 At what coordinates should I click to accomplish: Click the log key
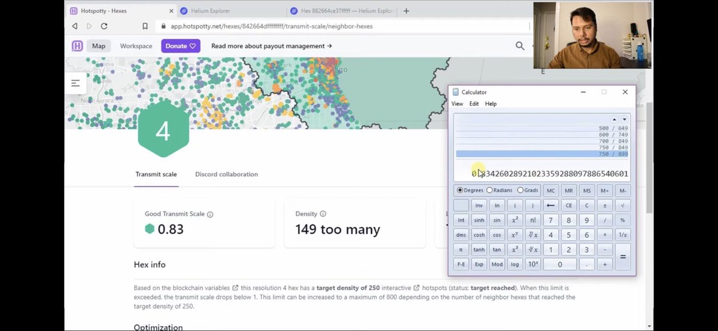(x=515, y=264)
